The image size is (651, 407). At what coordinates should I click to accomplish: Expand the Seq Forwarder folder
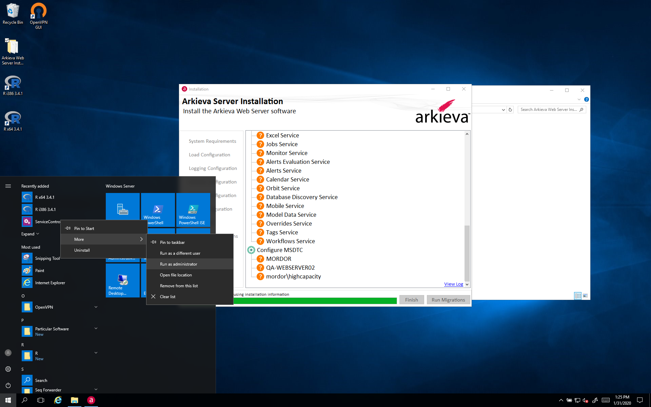pos(96,389)
